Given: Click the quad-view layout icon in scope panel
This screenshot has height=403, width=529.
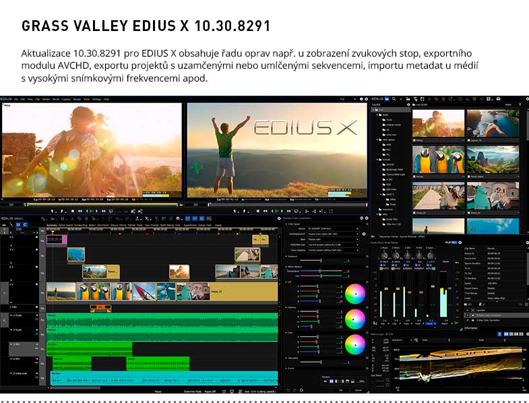Looking at the screenshot, I should pos(522,334).
